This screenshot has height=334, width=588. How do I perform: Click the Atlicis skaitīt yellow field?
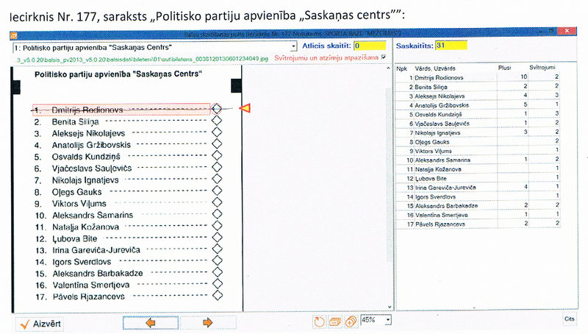(370, 46)
